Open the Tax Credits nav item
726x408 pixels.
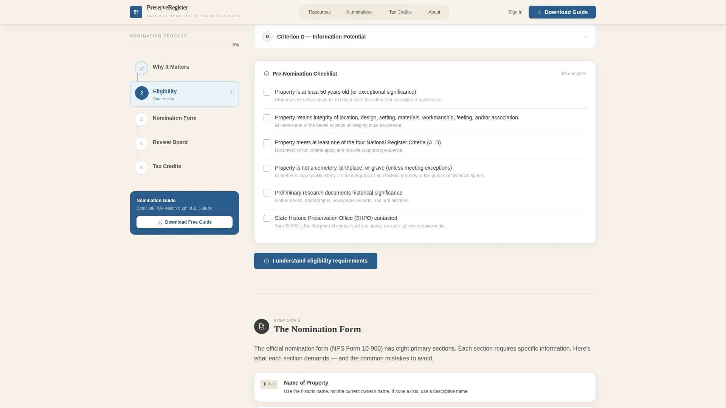400,12
